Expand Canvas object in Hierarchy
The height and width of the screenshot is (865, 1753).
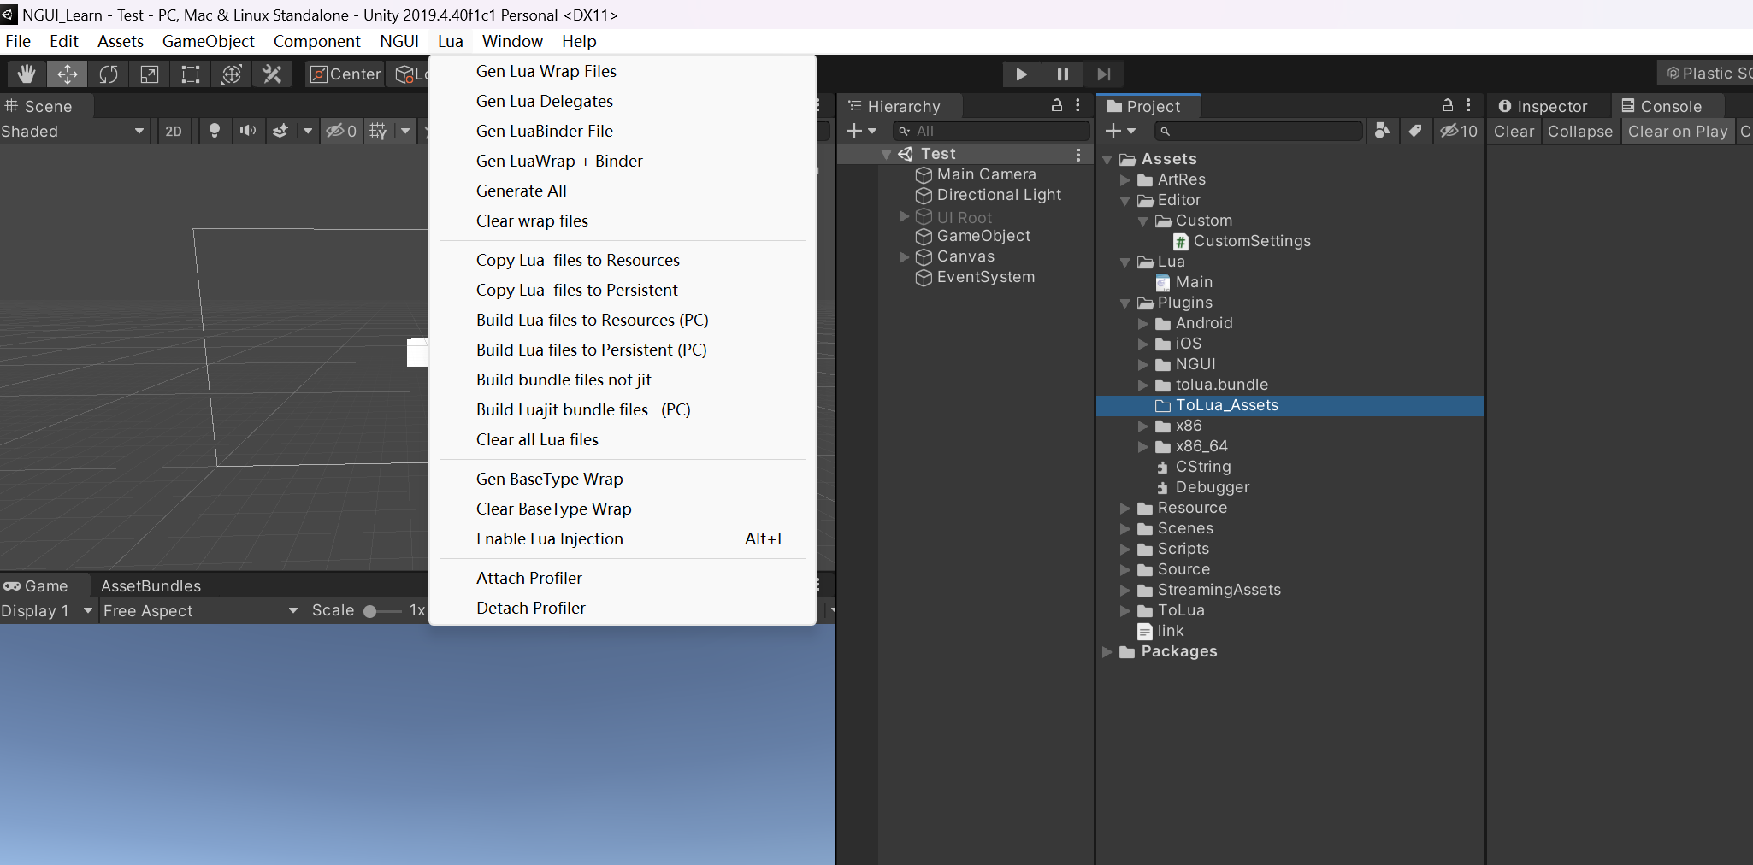point(904,256)
